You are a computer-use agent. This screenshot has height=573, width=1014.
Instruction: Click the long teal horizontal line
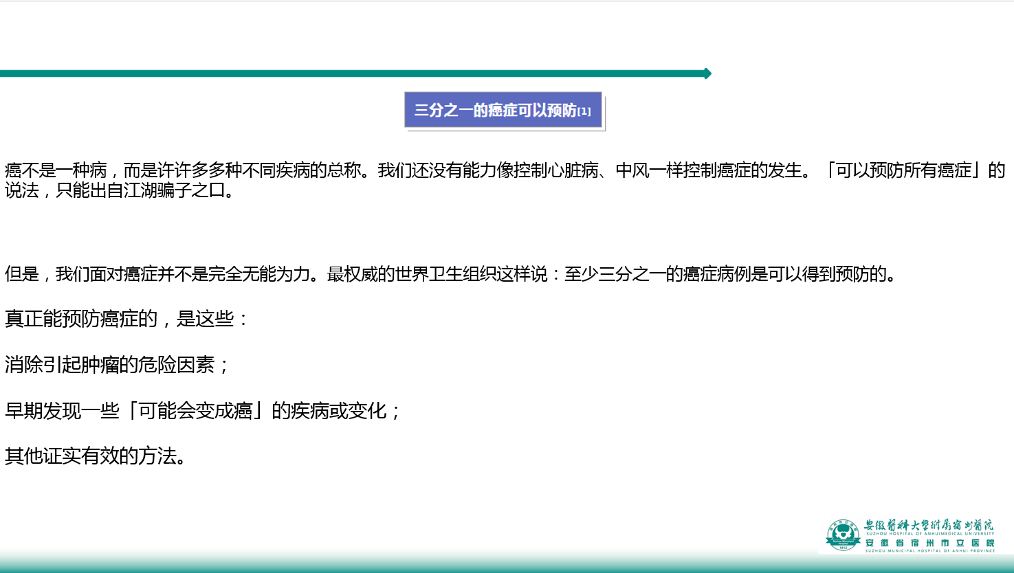coord(344,74)
